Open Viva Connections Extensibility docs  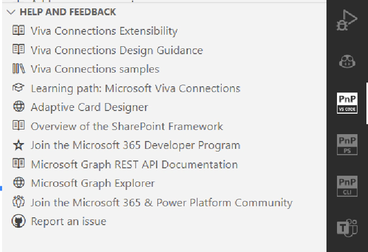pyautogui.click(x=104, y=31)
